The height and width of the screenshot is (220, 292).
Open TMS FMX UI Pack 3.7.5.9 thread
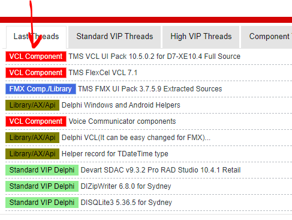click(150, 89)
